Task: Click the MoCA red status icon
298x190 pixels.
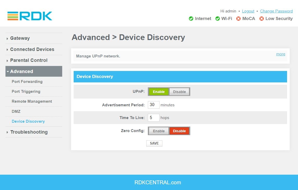Action: (x=238, y=19)
